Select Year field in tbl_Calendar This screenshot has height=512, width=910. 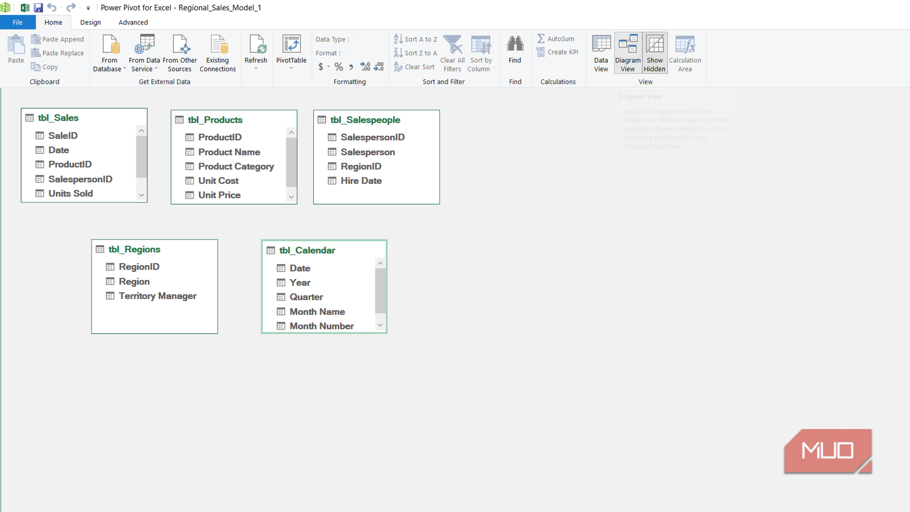(x=300, y=283)
